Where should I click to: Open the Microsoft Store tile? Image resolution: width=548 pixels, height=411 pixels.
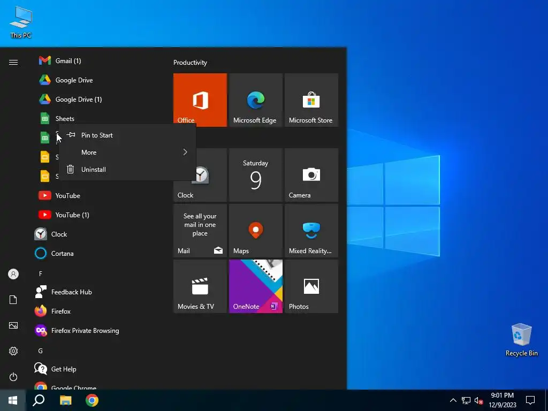pos(311,100)
